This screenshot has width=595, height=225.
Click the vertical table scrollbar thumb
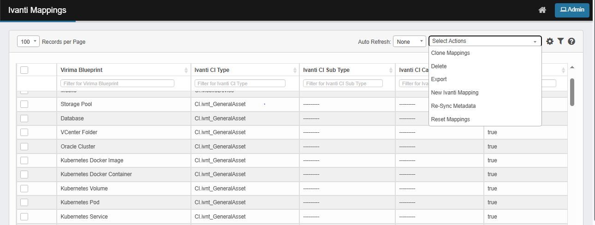(572, 92)
